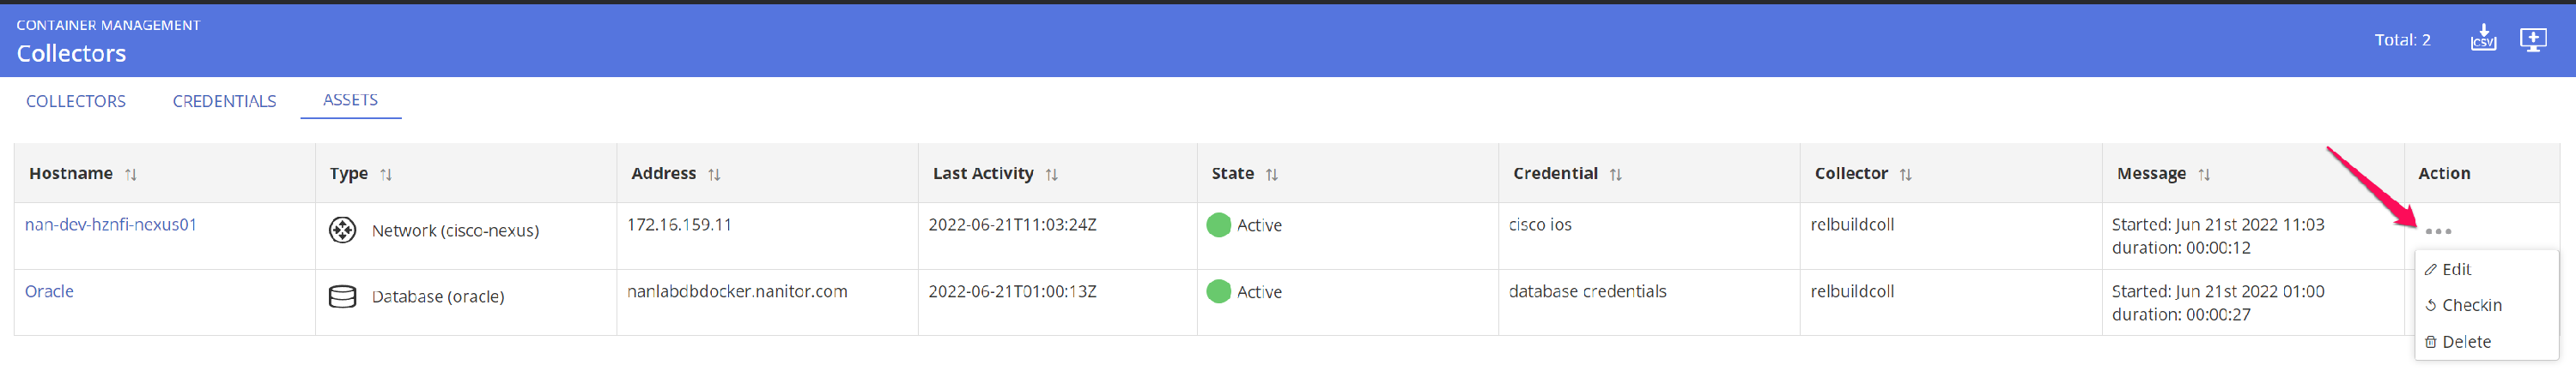Click the CSV export icon
The height and width of the screenshot is (377, 2576).
tap(2483, 39)
